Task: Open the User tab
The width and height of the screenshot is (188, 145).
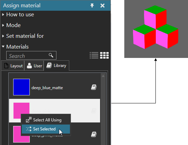Action: (x=34, y=66)
